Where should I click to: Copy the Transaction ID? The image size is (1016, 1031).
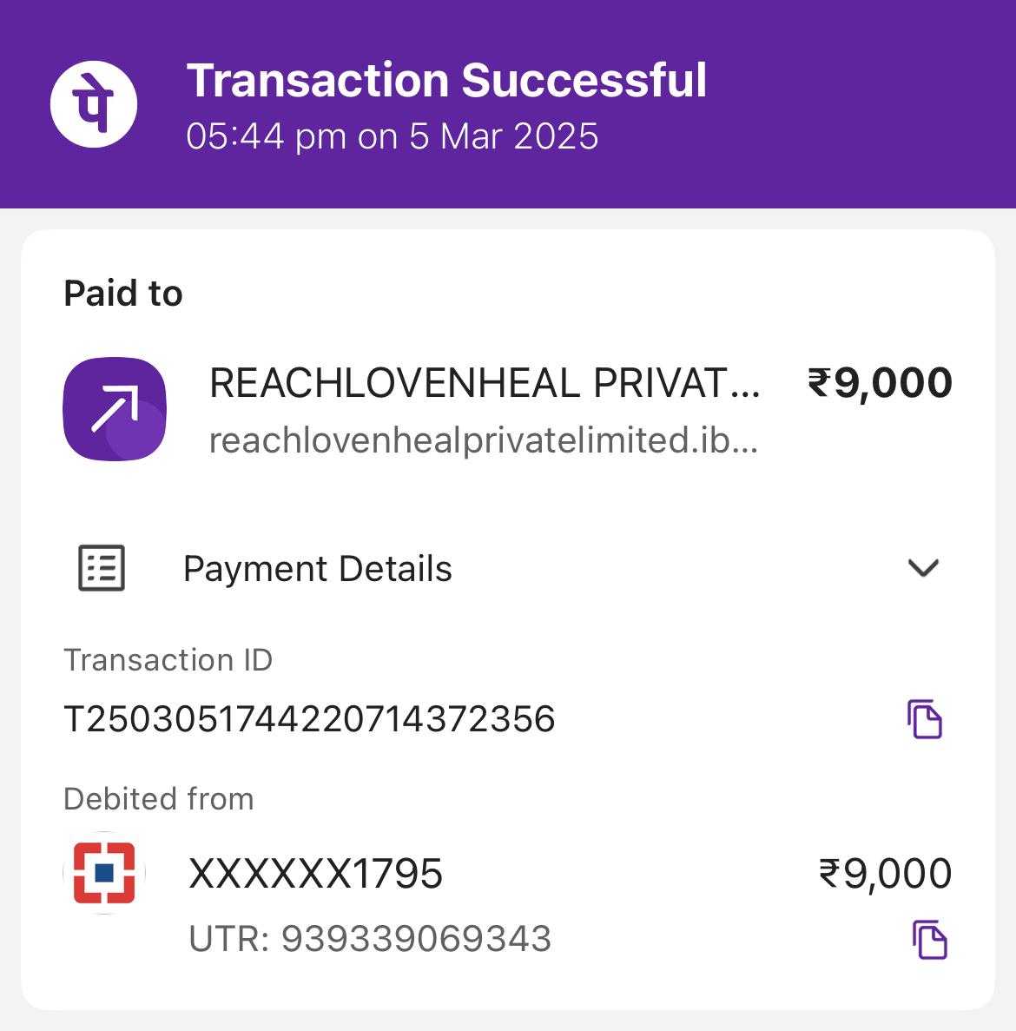(x=925, y=718)
